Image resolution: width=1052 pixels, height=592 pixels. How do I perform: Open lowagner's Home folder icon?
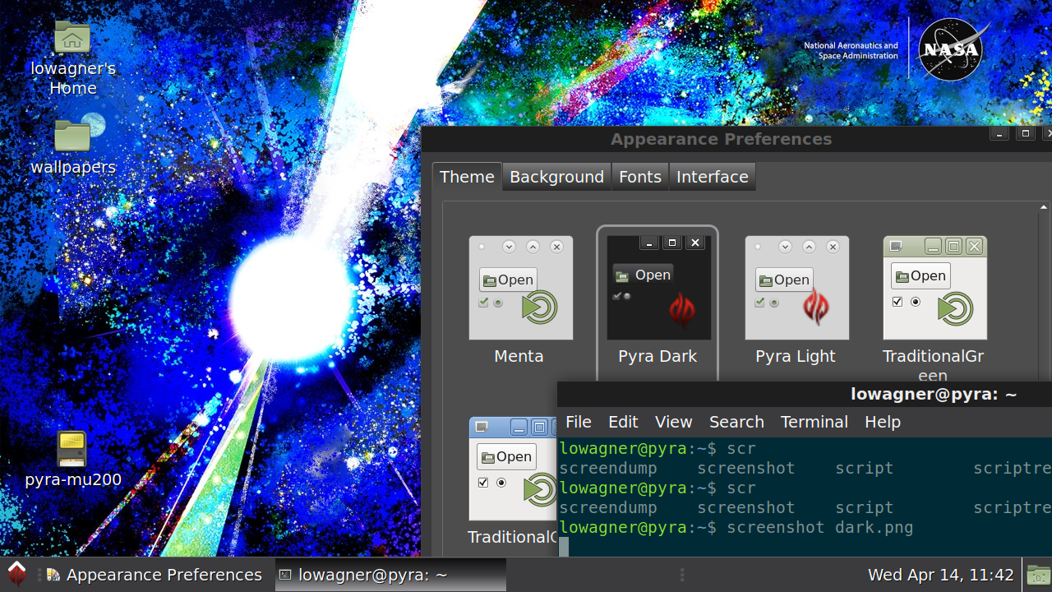(72, 38)
